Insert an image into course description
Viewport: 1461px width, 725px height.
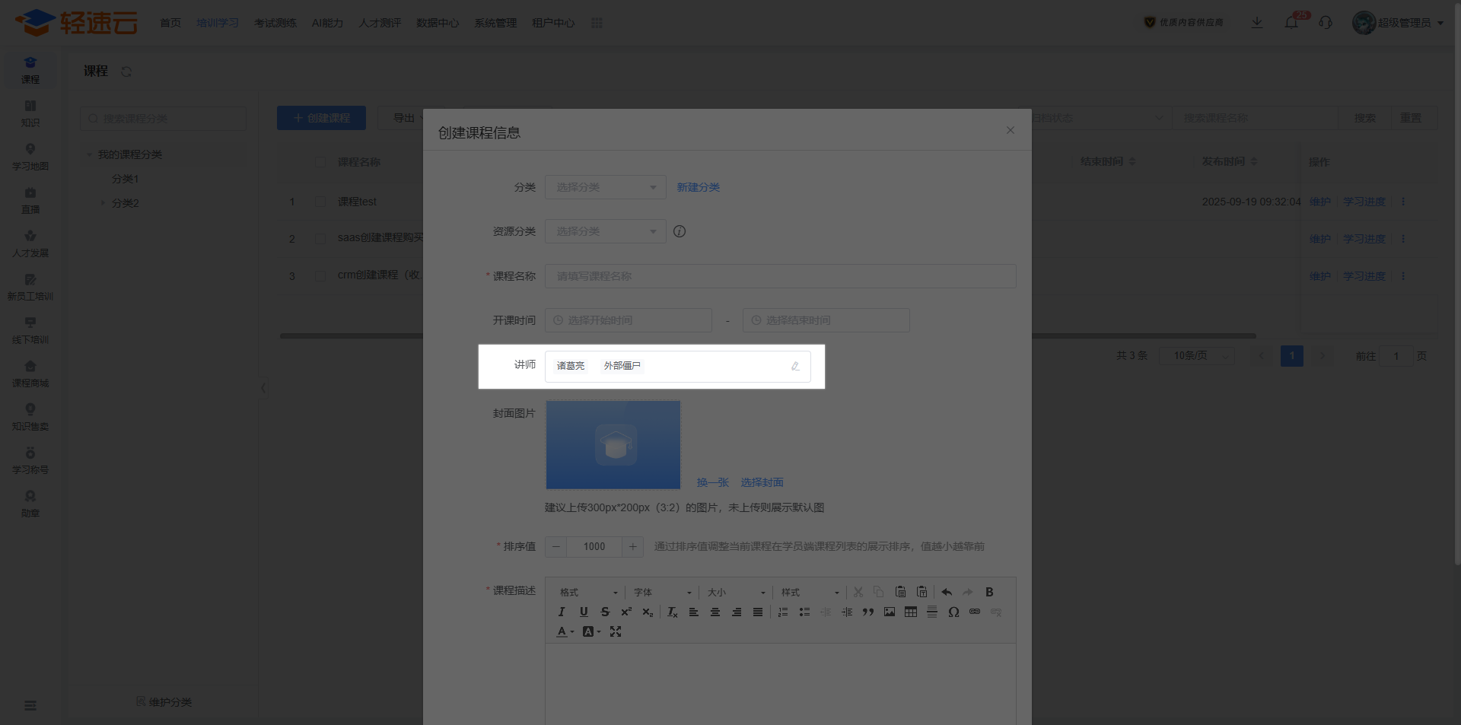click(890, 612)
